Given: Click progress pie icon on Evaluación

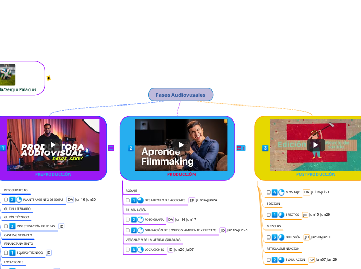Looking at the screenshot, I should (x=281, y=260).
